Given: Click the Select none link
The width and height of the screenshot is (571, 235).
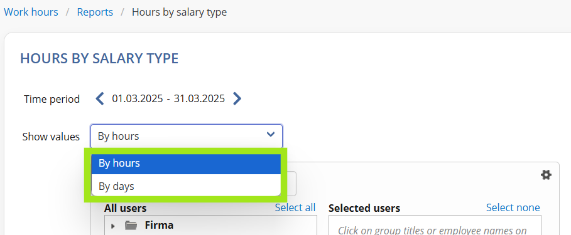Looking at the screenshot, I should (x=513, y=207).
